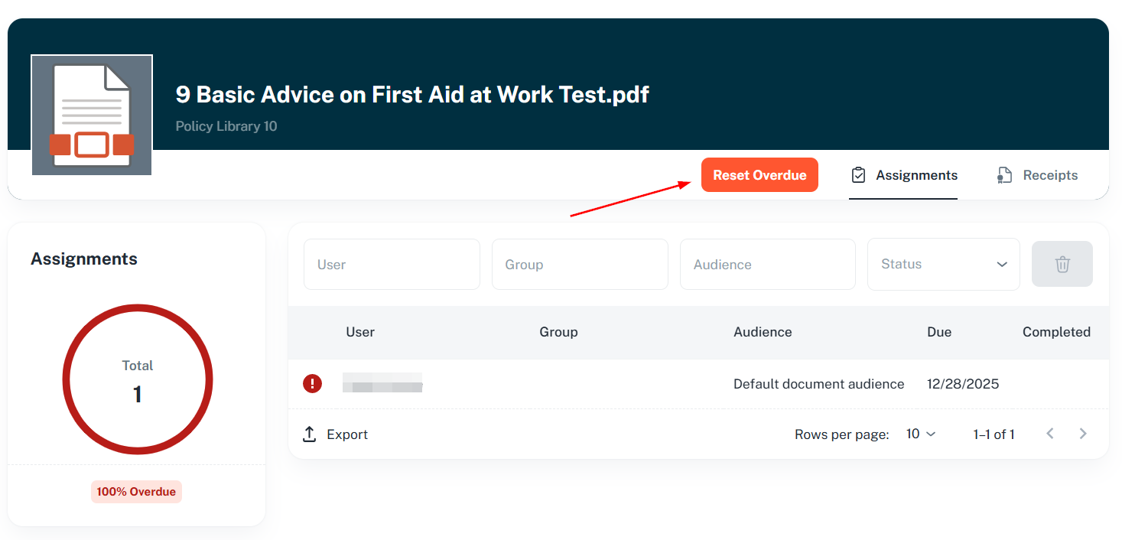Go to previous page arrow

pos(1050,434)
